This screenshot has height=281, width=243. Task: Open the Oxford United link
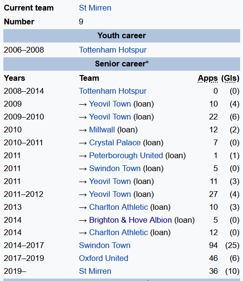(x=104, y=258)
